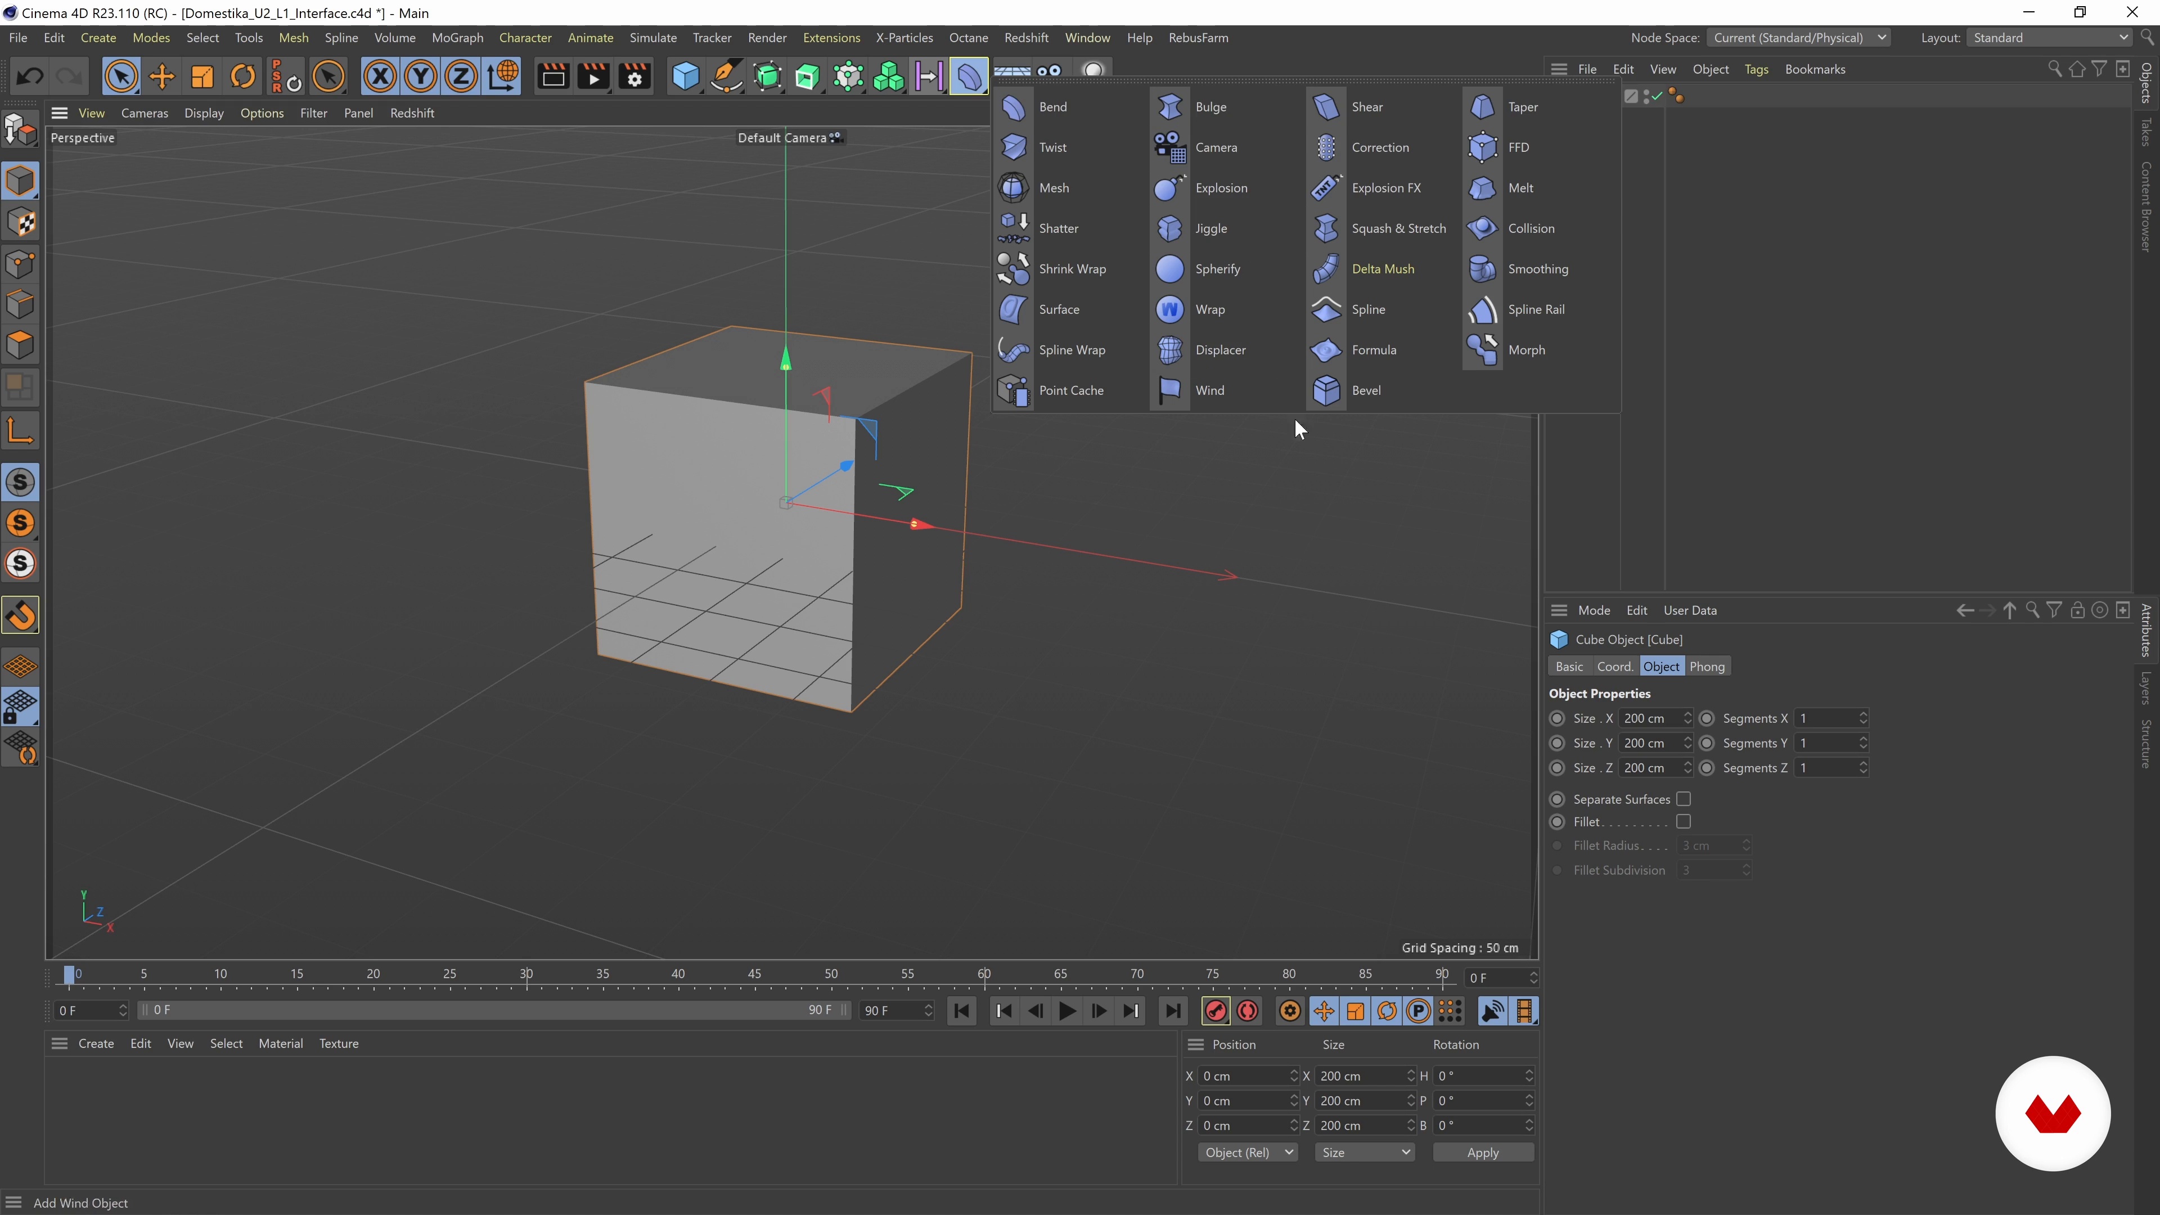2160x1215 pixels.
Task: Toggle Autokeying record button
Action: pyautogui.click(x=1248, y=1011)
